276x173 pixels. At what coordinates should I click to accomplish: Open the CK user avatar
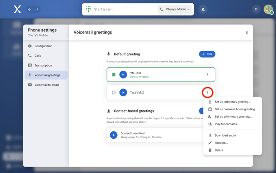tap(268, 9)
